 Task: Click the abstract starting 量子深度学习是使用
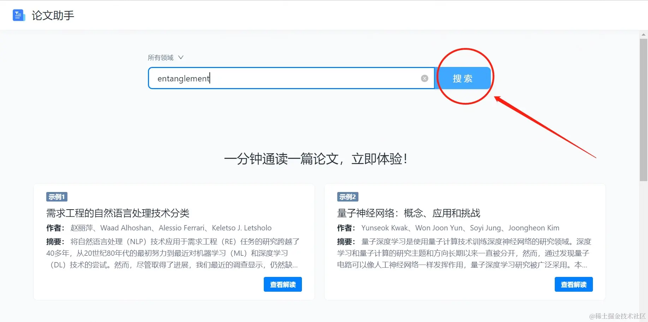click(x=464, y=253)
